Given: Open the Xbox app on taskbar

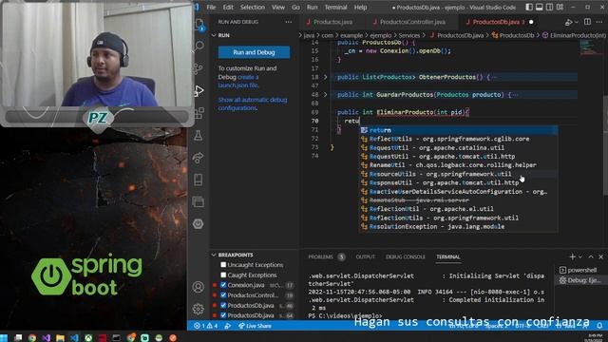Looking at the screenshot, I should [x=88, y=338].
